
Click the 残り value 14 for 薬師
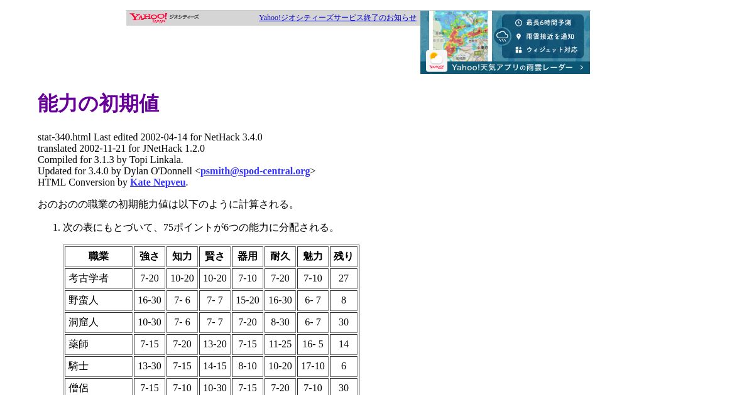pos(344,344)
